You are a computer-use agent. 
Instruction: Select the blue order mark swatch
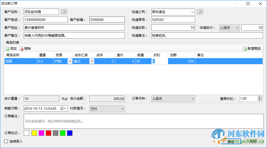(x=70, y=133)
